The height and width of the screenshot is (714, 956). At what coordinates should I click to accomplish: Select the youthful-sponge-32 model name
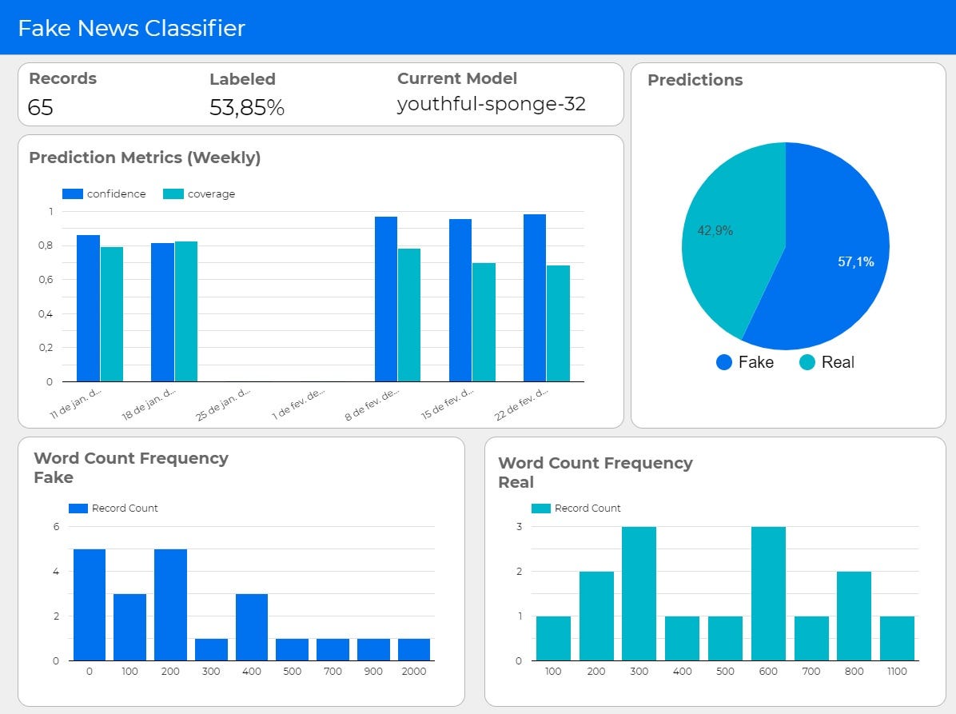491,104
